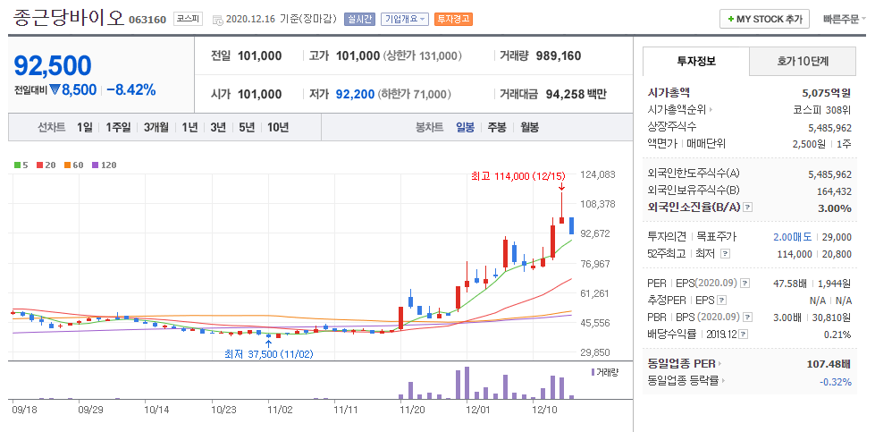The width and height of the screenshot is (875, 432).
Task: Select the 1주일 line chart period
Action: [118, 127]
